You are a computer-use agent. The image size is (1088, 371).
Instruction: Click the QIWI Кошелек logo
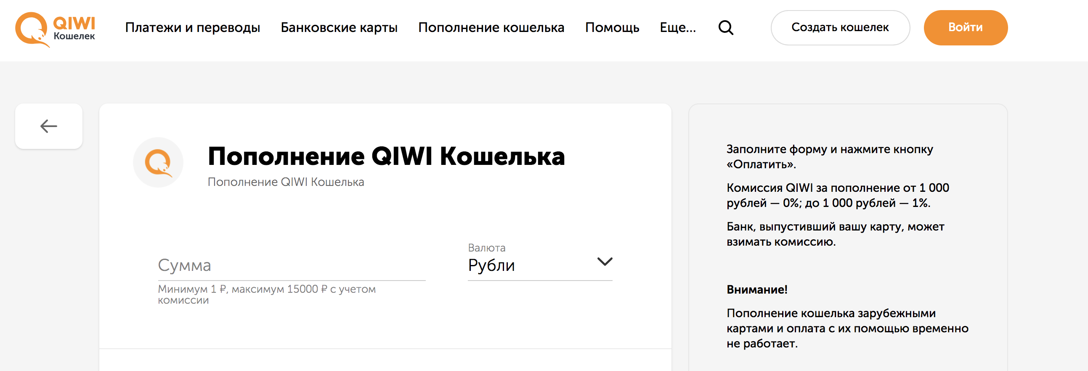click(x=56, y=29)
